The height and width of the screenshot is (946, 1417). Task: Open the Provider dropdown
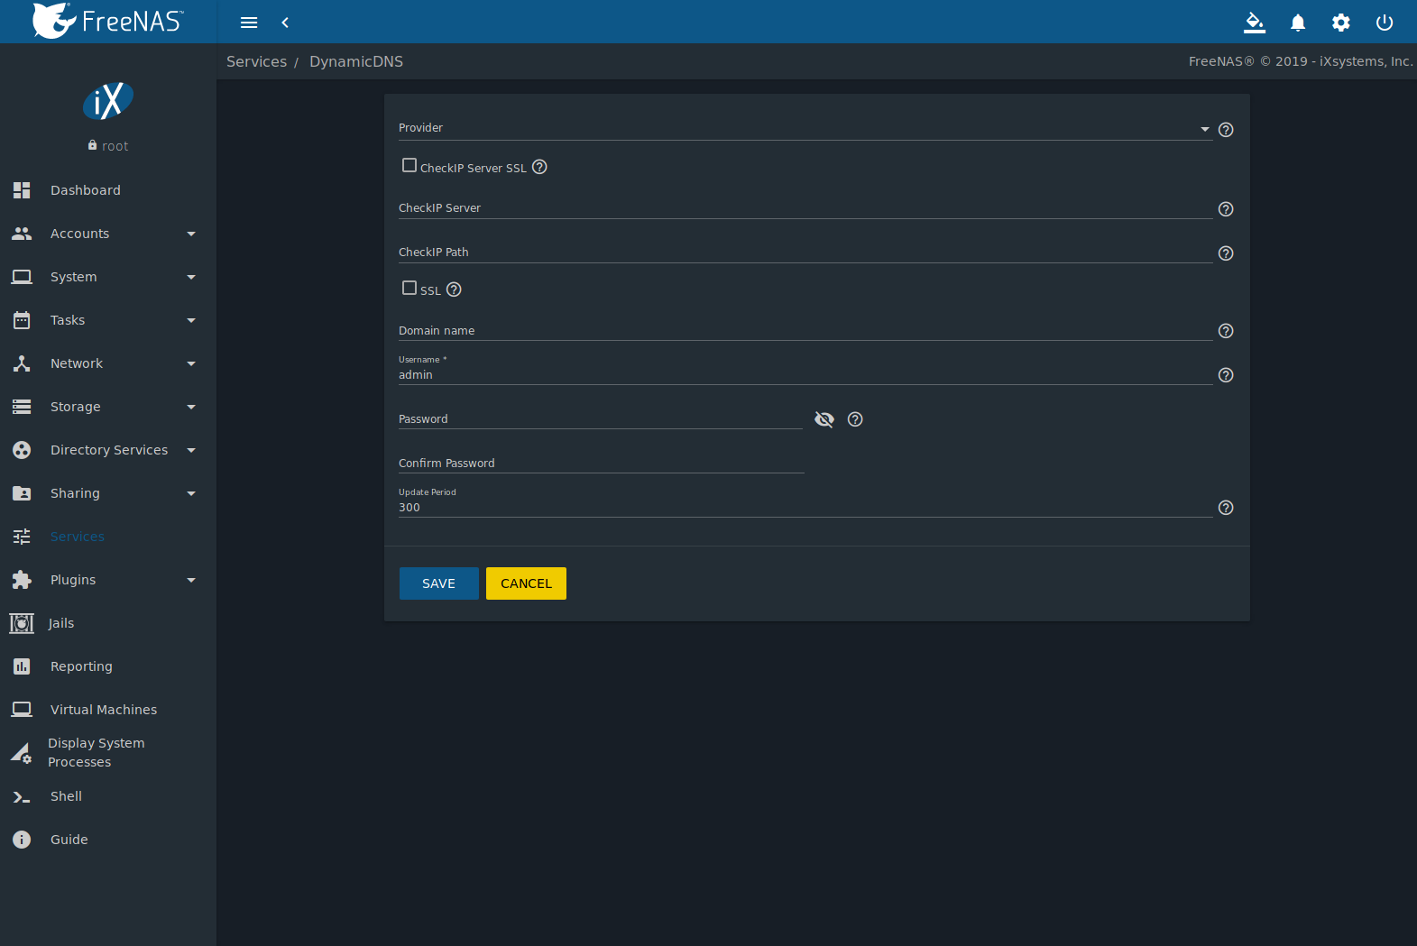[805, 128]
